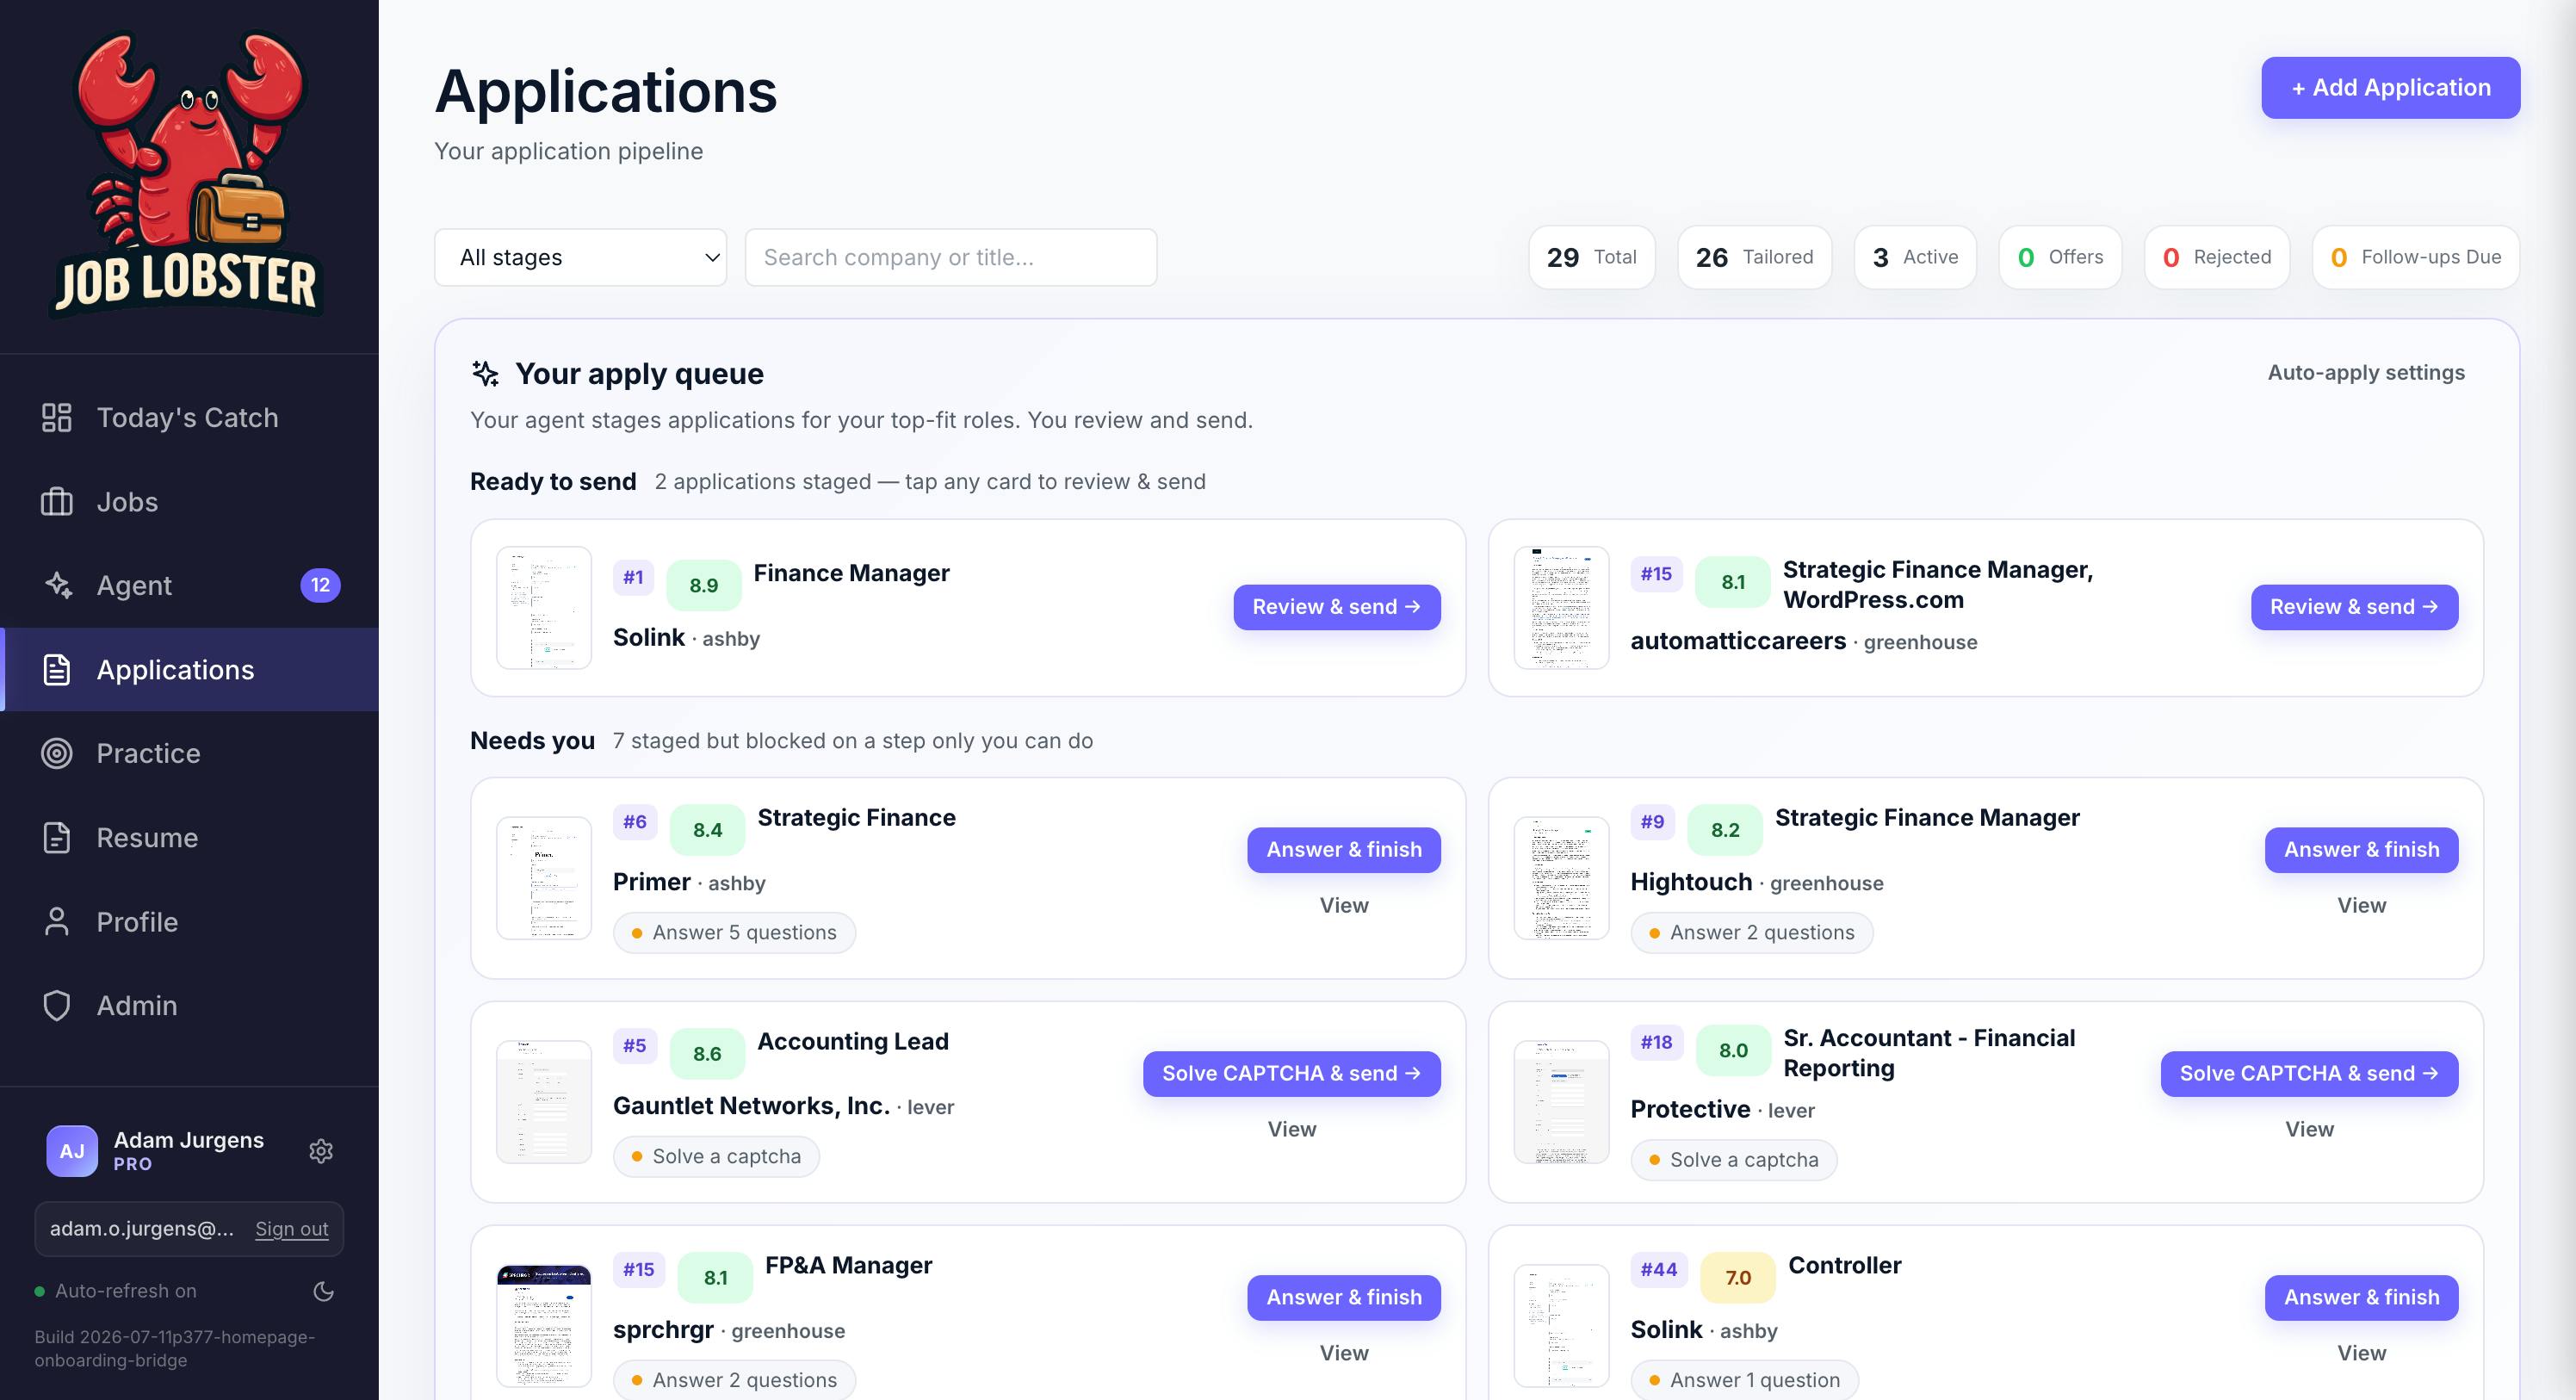Screen dimensions: 2576x1400
Task: Click the Answer 2 questions tag on Hightouch
Action: point(1752,933)
